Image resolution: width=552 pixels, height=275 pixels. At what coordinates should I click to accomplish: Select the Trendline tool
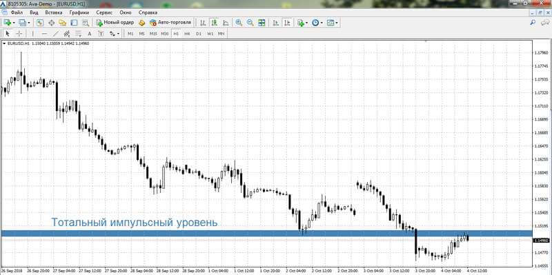(56, 34)
